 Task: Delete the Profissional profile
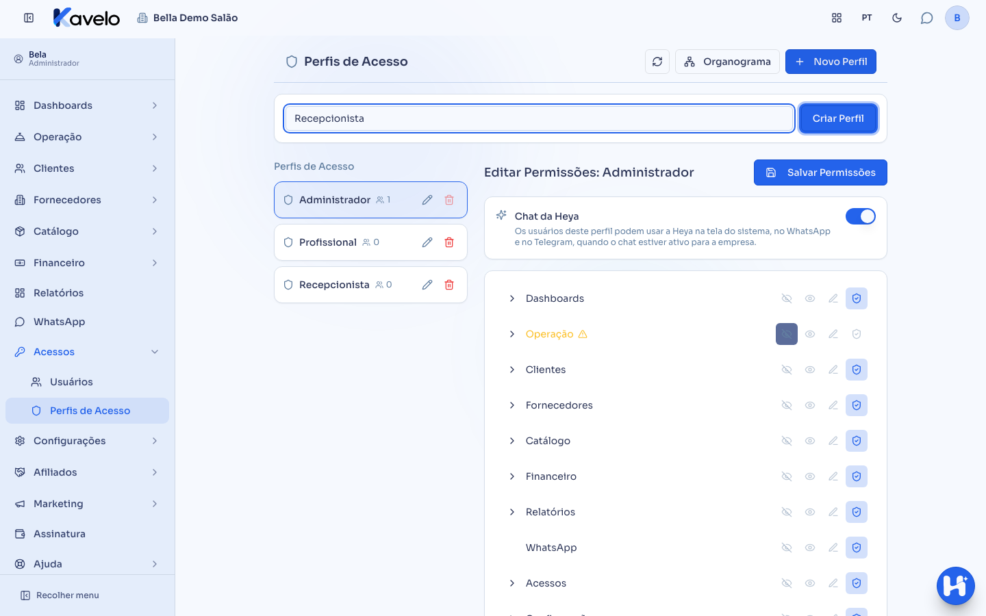[x=449, y=242]
